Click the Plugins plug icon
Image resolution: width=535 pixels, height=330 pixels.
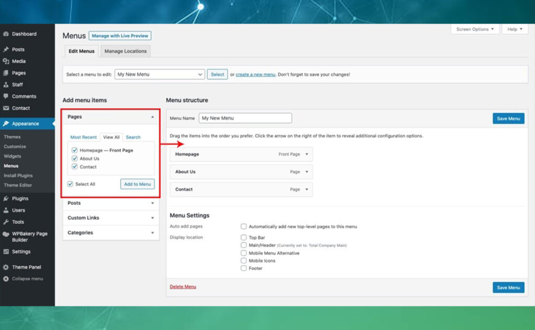[x=7, y=198]
